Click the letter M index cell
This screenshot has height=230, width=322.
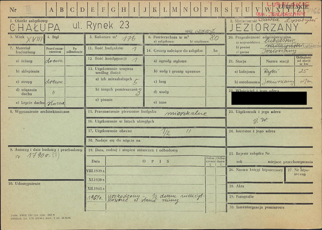coord(175,10)
